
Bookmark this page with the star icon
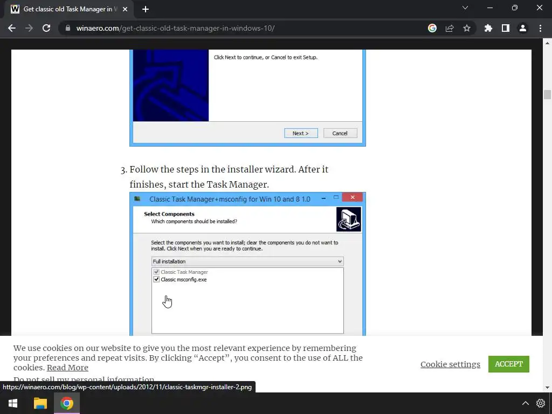pos(467,28)
